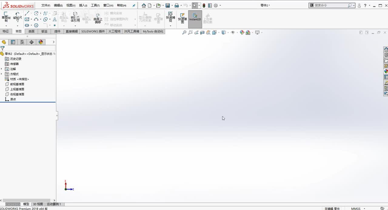The image size is (388, 210).
Task: Open the View Settings monitor icon
Action: (x=257, y=32)
